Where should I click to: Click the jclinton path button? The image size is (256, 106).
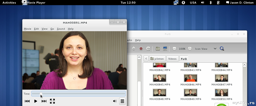tap(158, 59)
